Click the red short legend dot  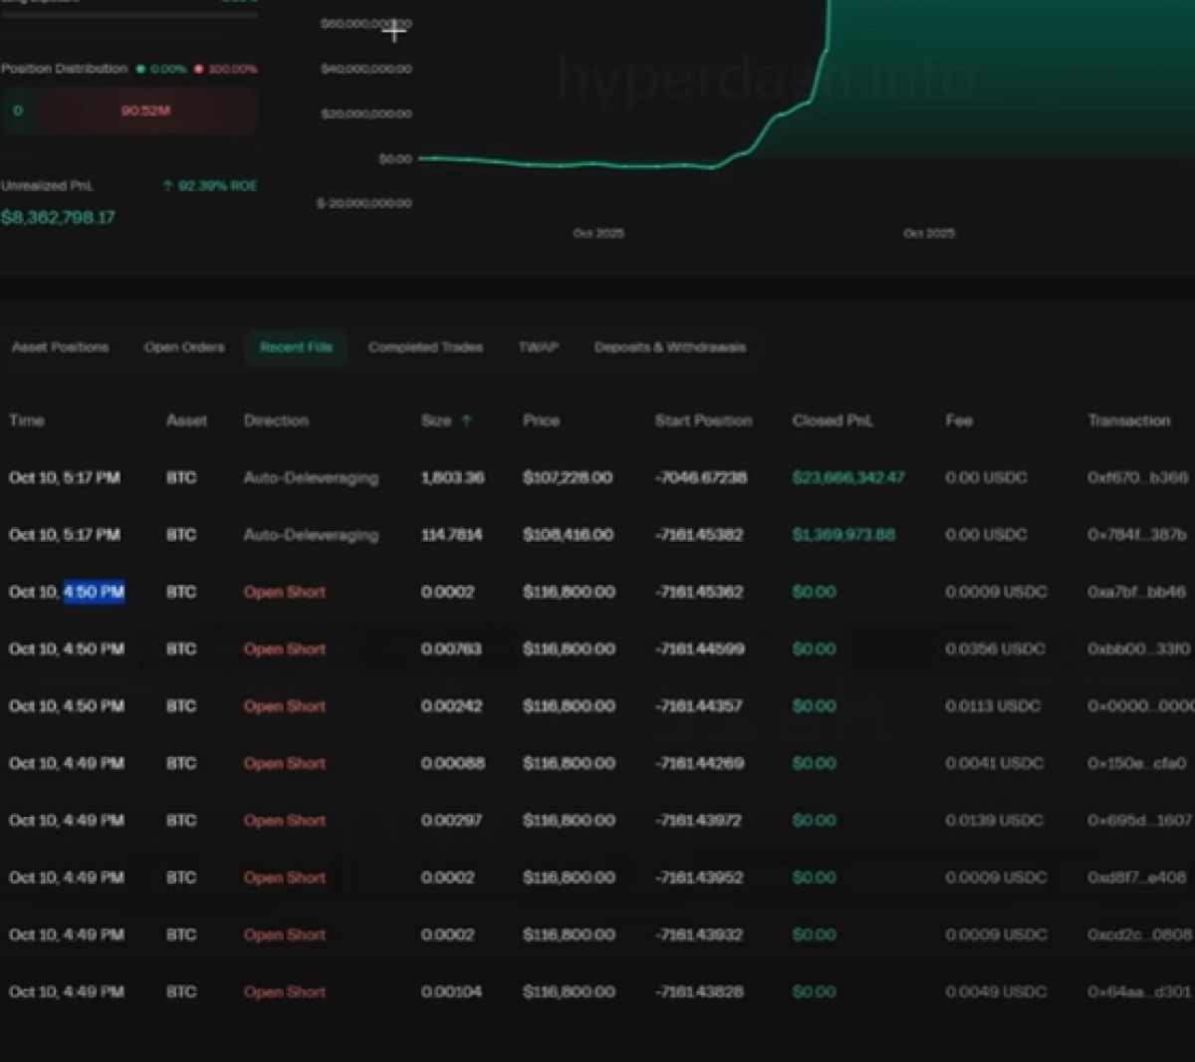coord(199,69)
